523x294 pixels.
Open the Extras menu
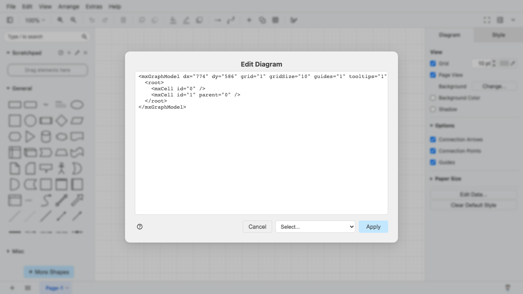click(94, 7)
